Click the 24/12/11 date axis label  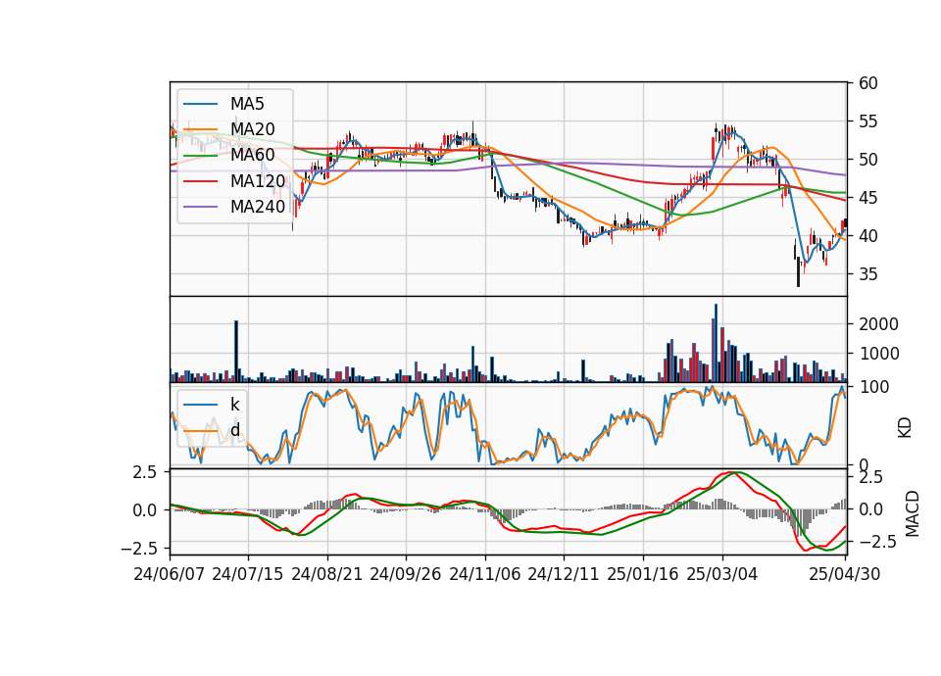563,574
